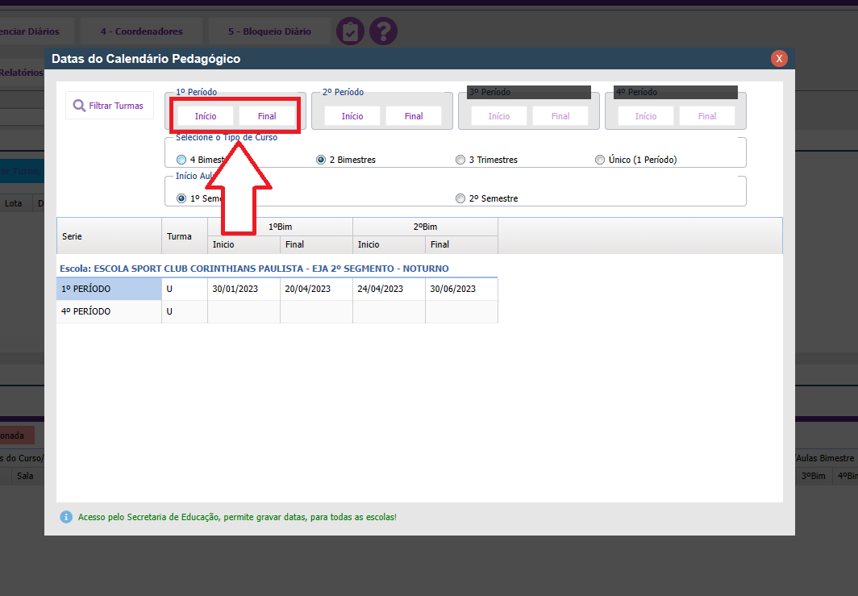
Task: Open the help question mark icon
Action: (383, 31)
